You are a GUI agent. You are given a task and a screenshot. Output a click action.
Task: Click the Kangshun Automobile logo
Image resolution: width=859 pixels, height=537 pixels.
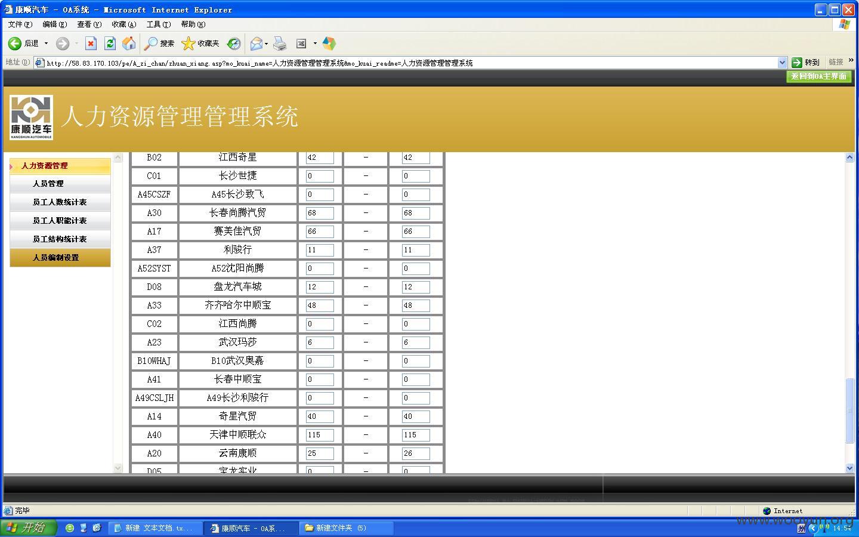32,118
